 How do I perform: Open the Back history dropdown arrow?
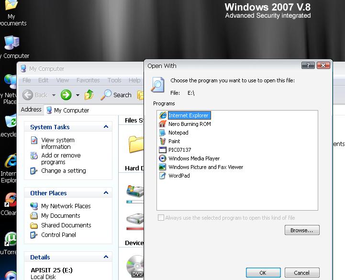pyautogui.click(x=54, y=95)
